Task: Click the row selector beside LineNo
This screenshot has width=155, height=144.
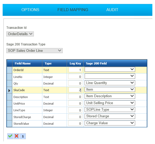Action: click(10, 77)
